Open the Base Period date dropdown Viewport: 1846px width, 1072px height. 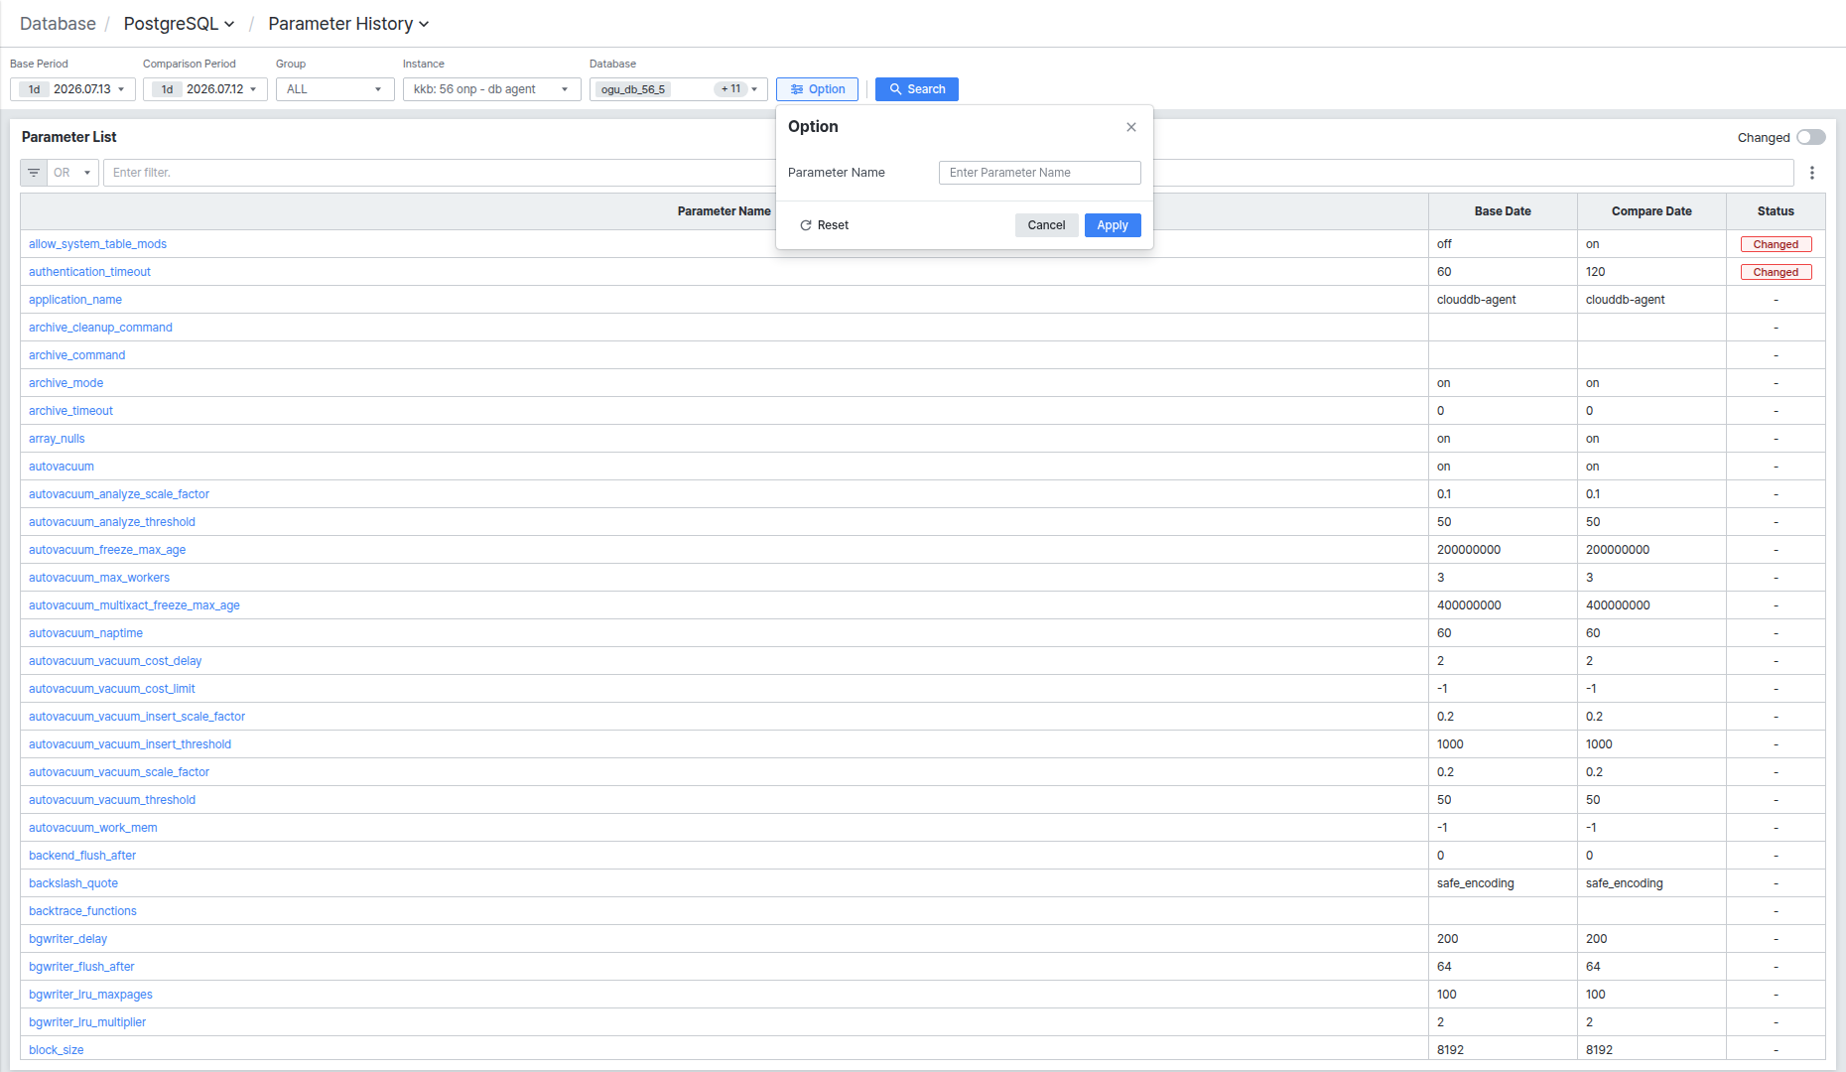pyautogui.click(x=72, y=89)
